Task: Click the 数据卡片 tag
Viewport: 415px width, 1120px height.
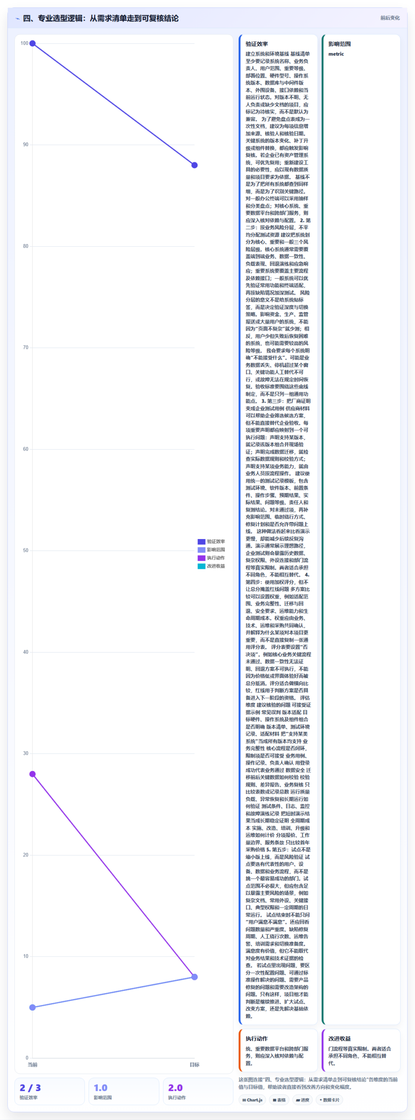Action: click(x=329, y=1100)
